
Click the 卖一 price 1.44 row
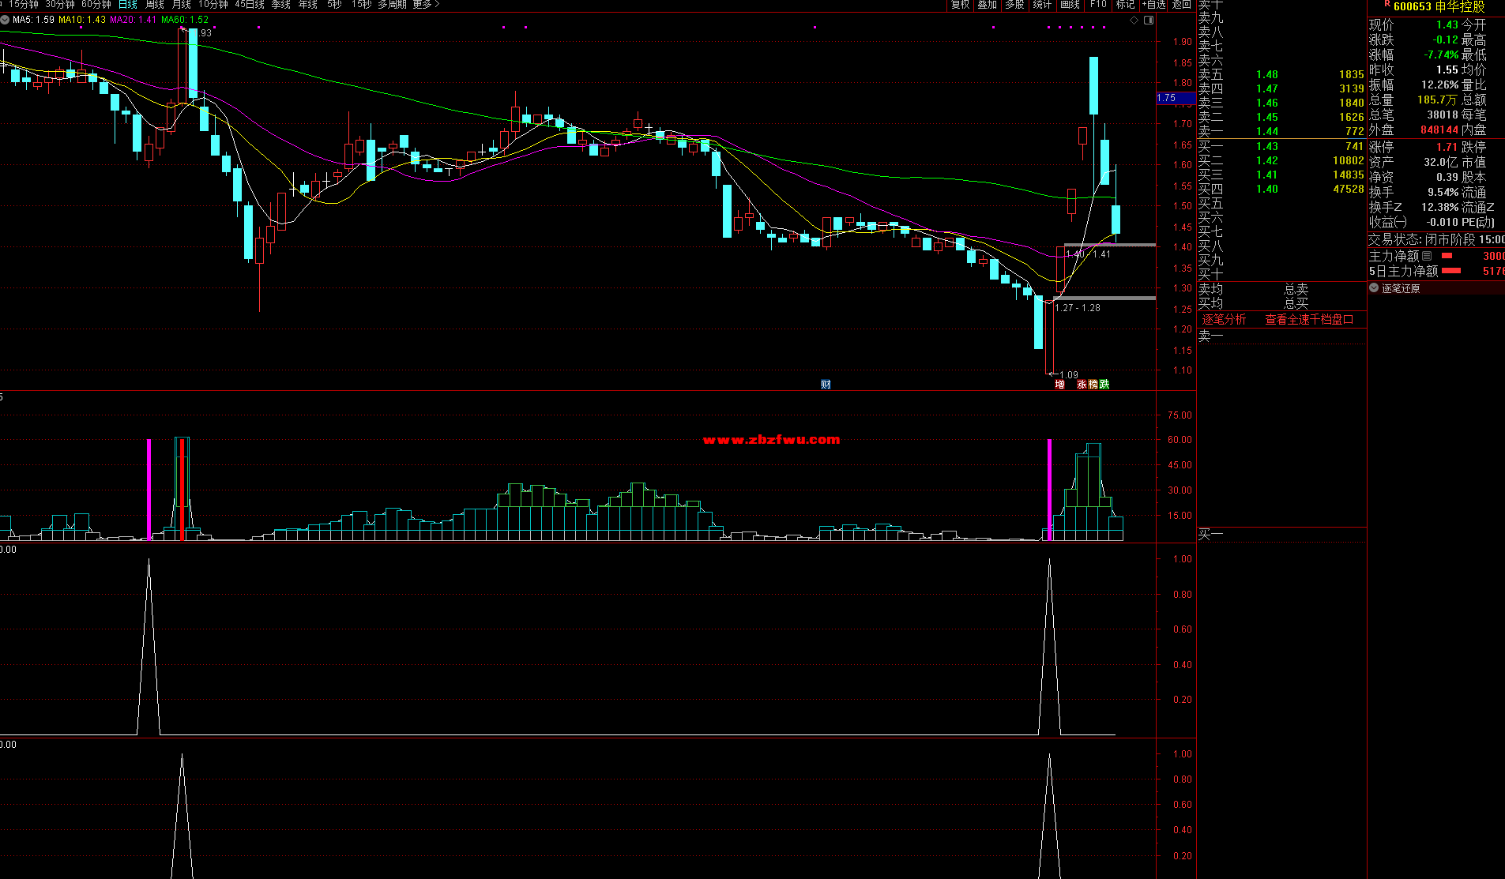coord(1281,131)
